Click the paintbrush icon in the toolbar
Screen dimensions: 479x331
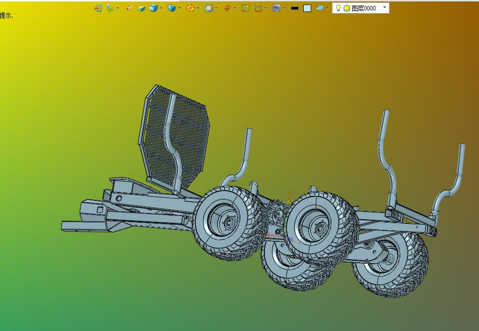pos(129,8)
